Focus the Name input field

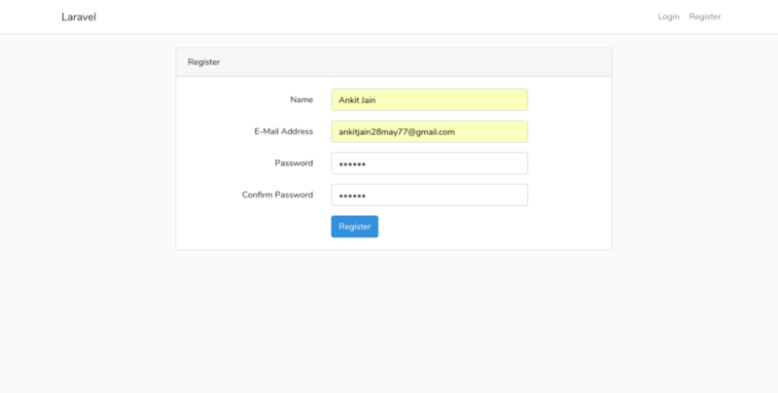429,100
